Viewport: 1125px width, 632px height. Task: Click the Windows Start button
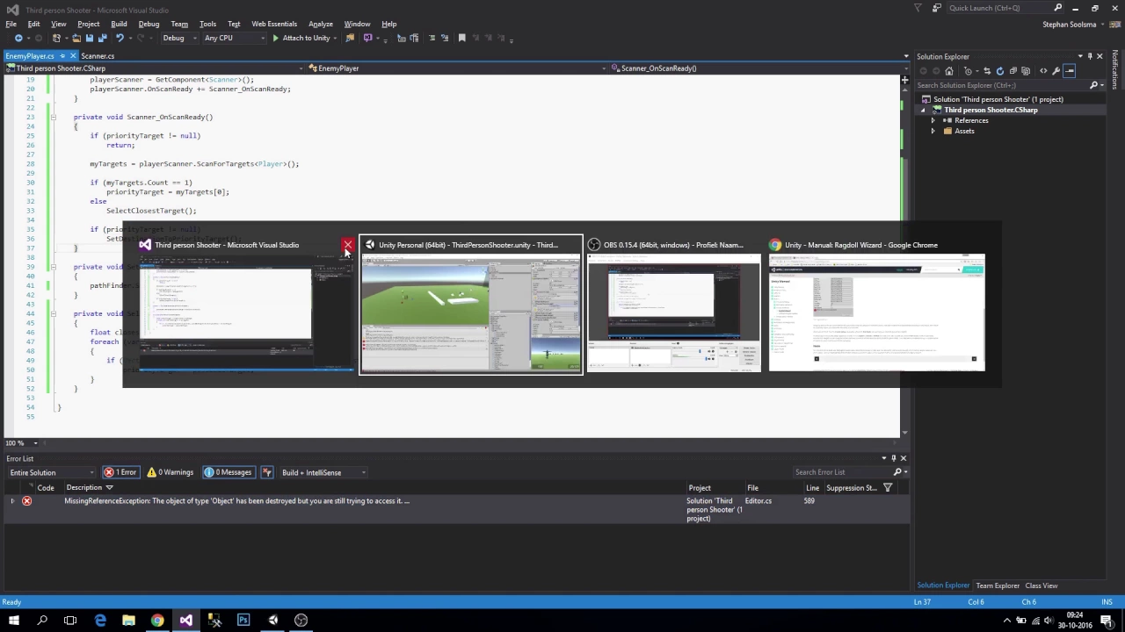(13, 621)
